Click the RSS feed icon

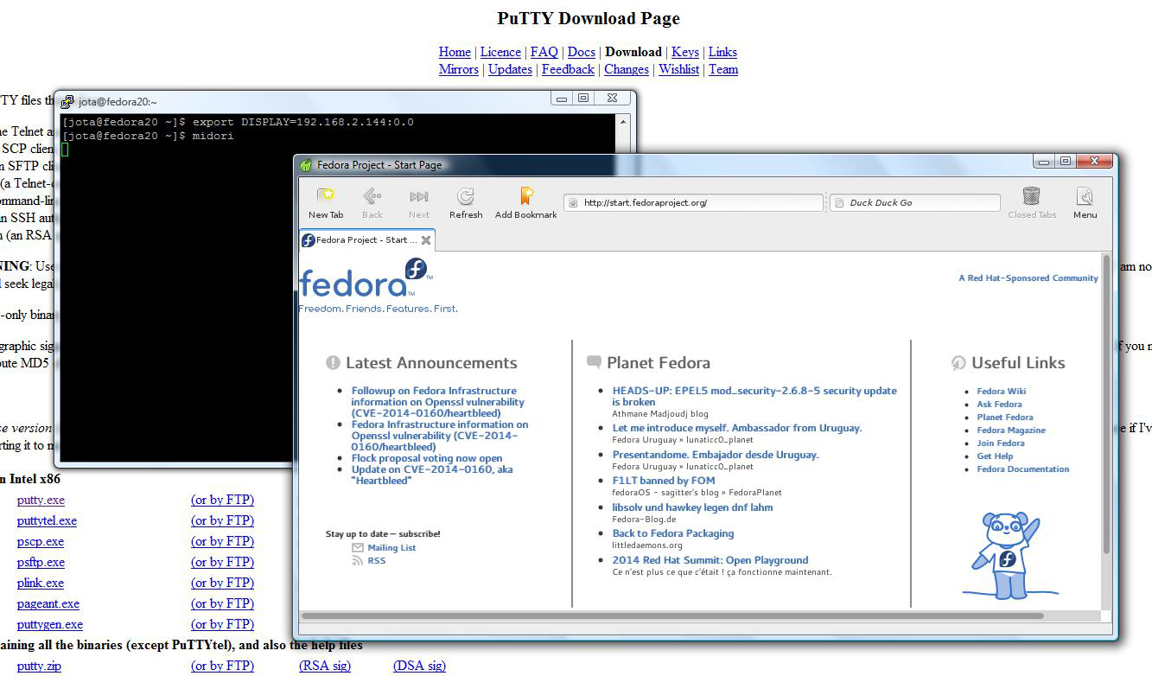(358, 561)
